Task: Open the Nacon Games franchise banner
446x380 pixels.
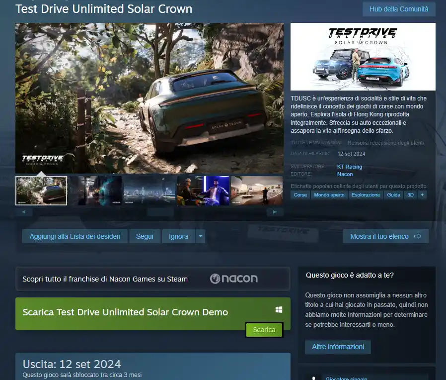Action: click(153, 279)
